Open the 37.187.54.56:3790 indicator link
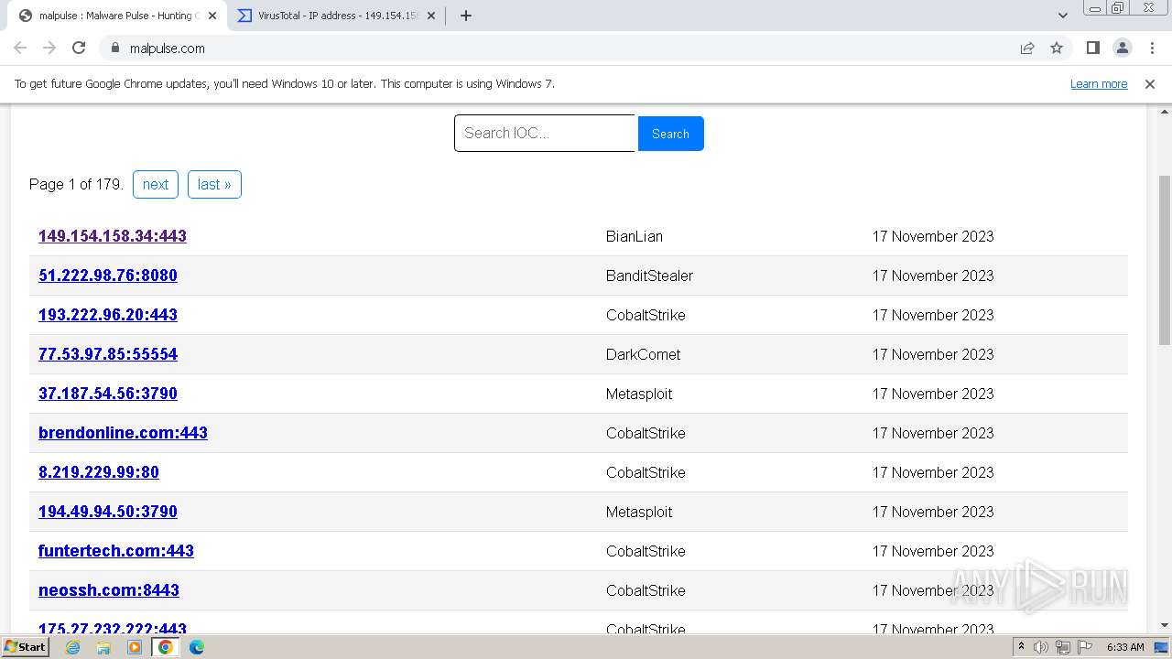Screen dimensions: 1172x659 (108, 394)
